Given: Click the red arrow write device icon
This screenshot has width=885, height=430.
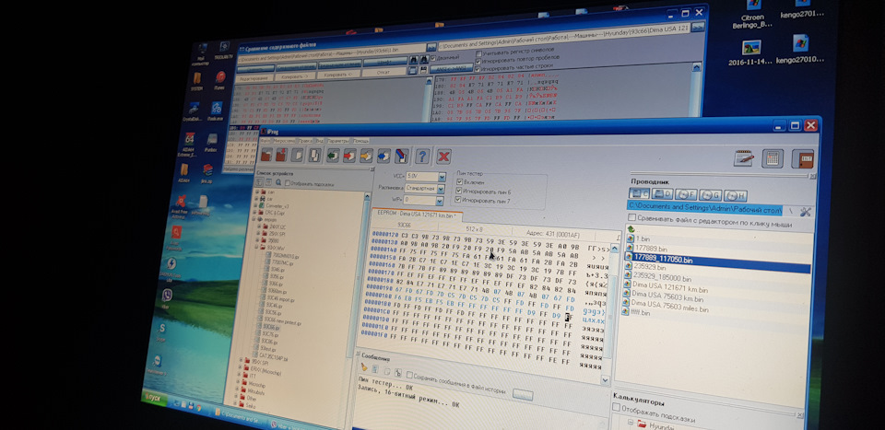Looking at the screenshot, I should click(x=350, y=155).
